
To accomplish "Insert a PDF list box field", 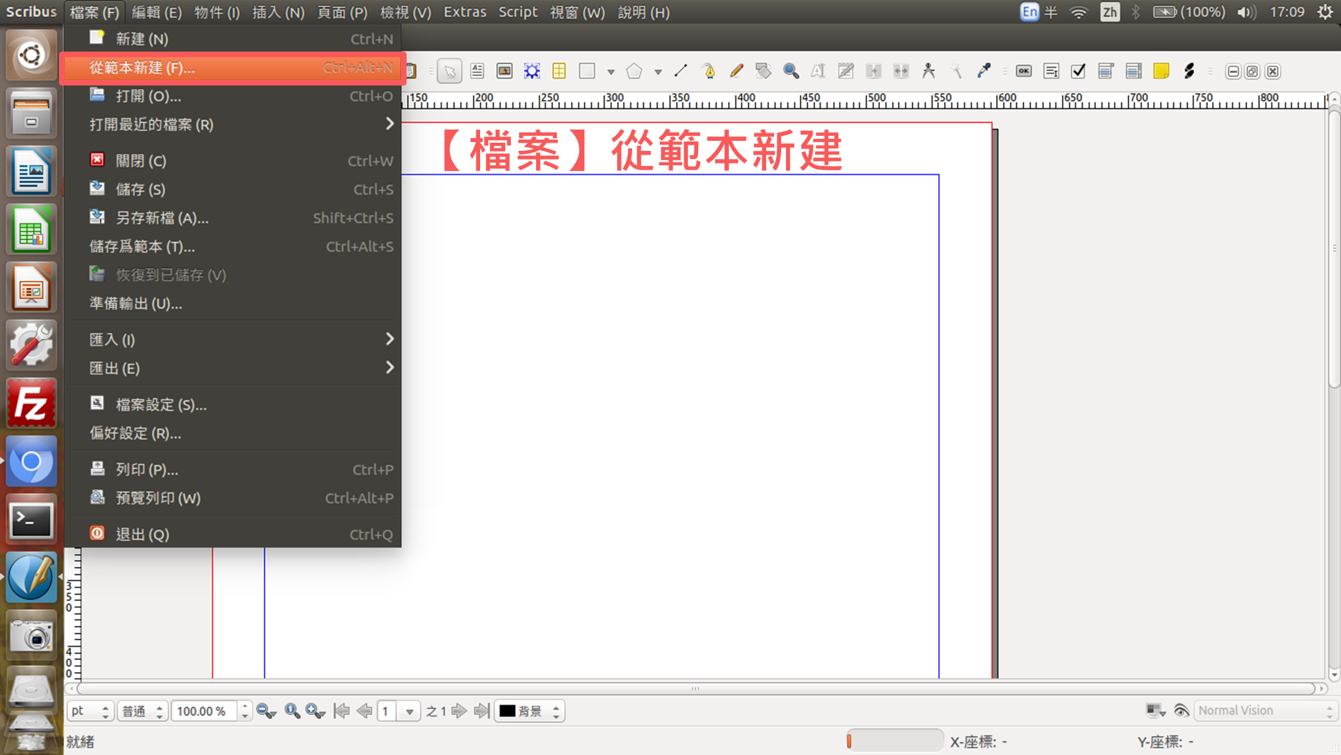I will point(1134,71).
